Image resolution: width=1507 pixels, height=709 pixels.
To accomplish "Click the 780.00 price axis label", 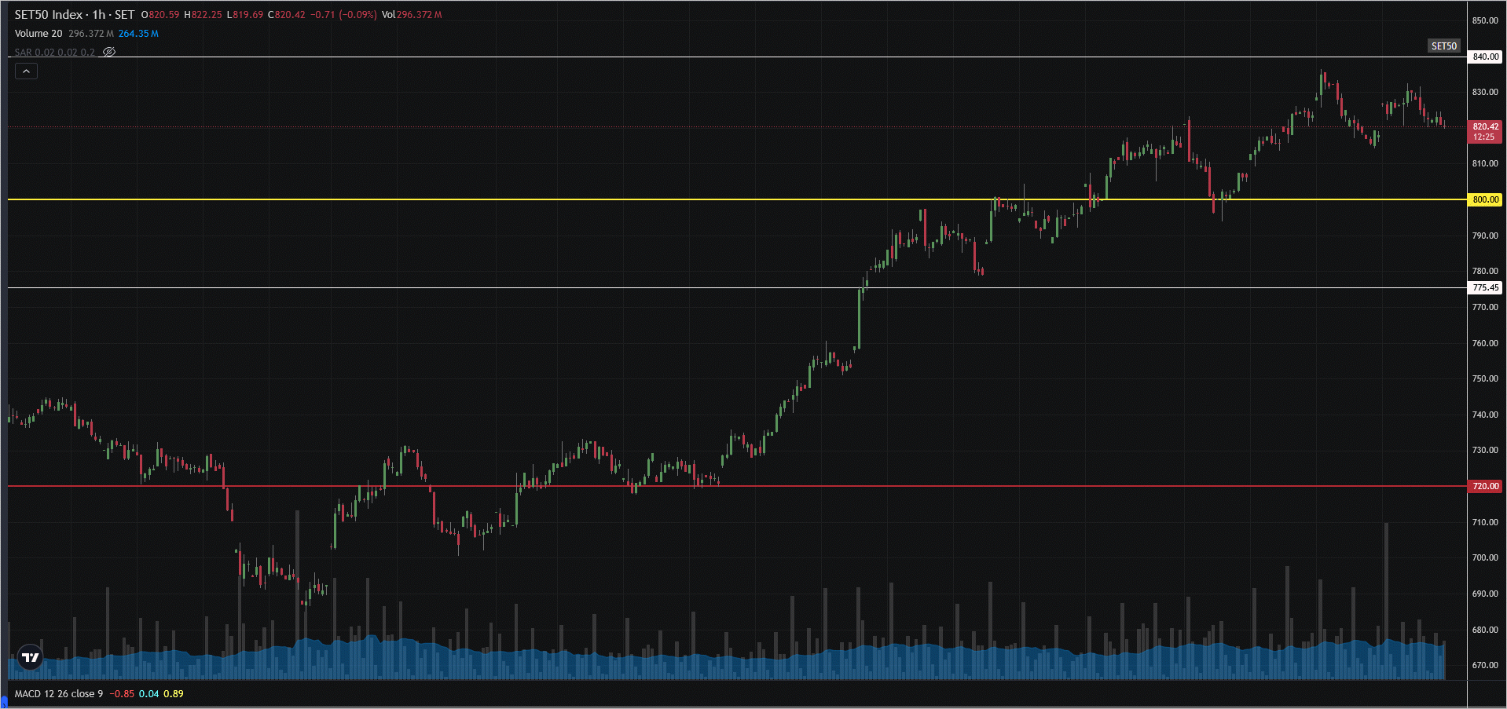I will 1485,271.
